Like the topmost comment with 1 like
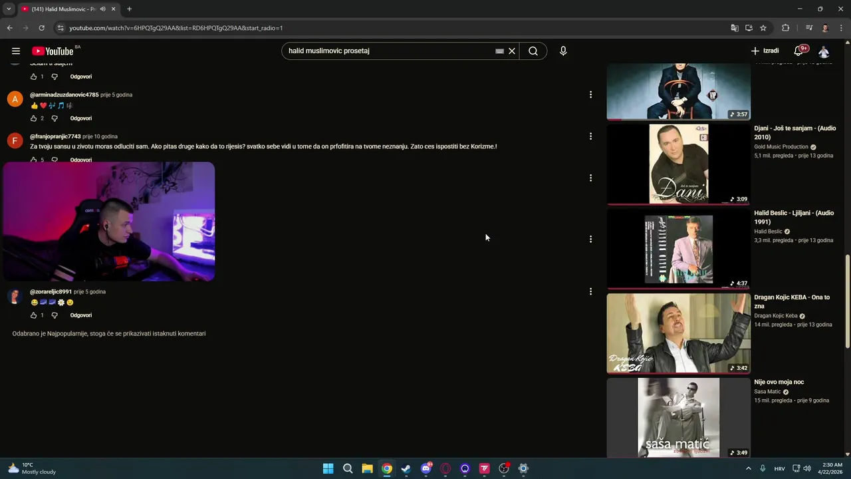 [34, 77]
